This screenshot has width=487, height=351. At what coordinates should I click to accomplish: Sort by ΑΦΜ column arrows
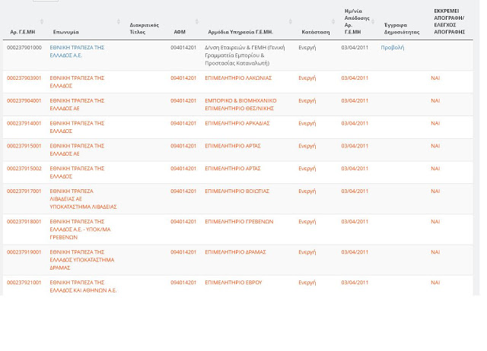[x=196, y=21]
